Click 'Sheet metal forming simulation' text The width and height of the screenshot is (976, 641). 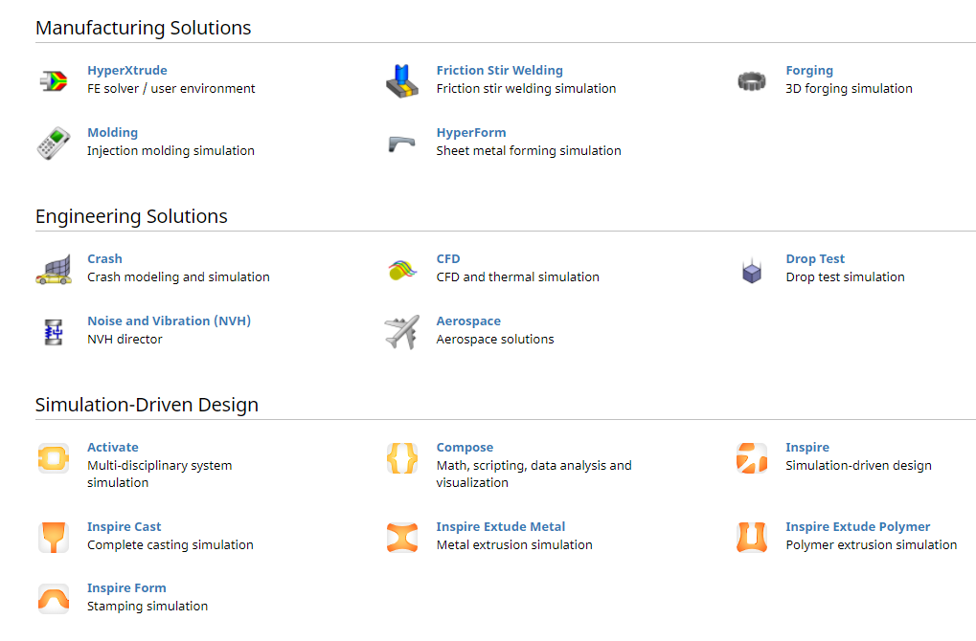(529, 150)
